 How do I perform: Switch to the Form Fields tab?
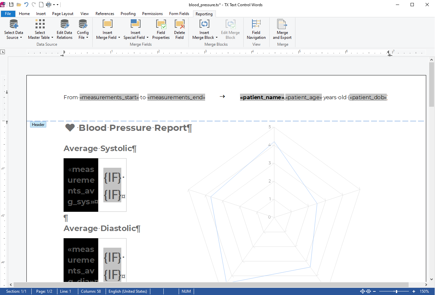click(179, 14)
